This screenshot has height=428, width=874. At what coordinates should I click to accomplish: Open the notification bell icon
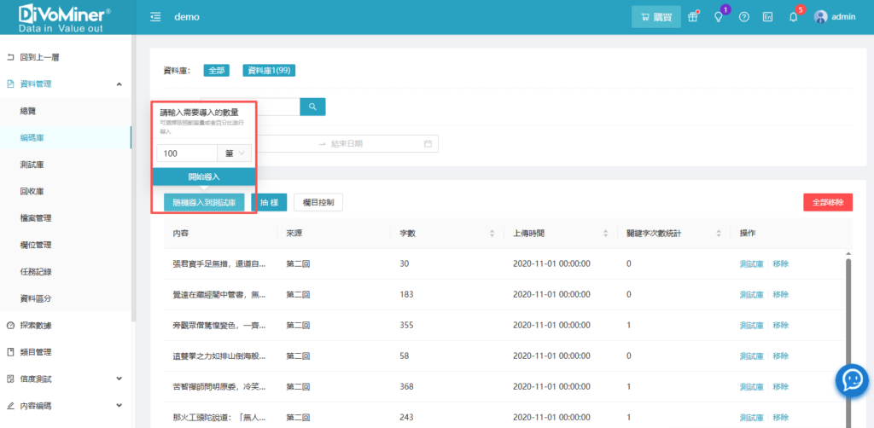[793, 17]
